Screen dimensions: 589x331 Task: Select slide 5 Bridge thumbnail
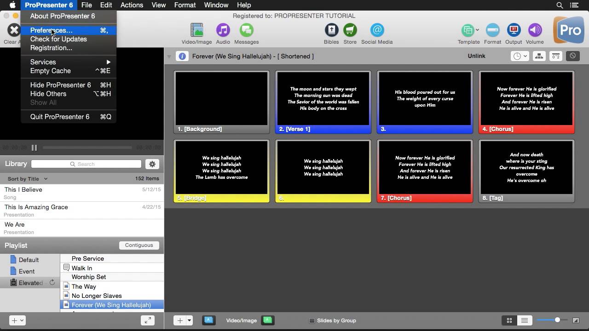221,171
